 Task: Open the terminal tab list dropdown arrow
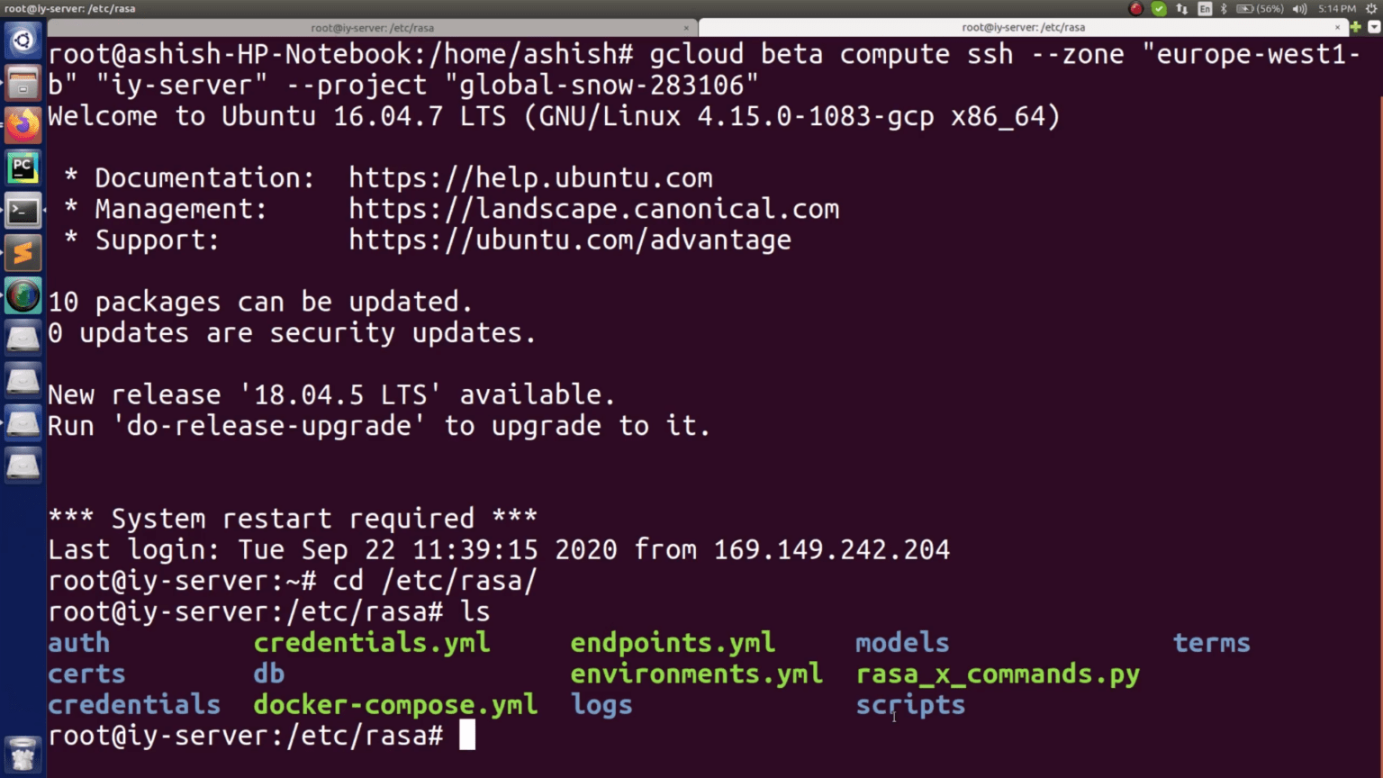coord(1374,28)
